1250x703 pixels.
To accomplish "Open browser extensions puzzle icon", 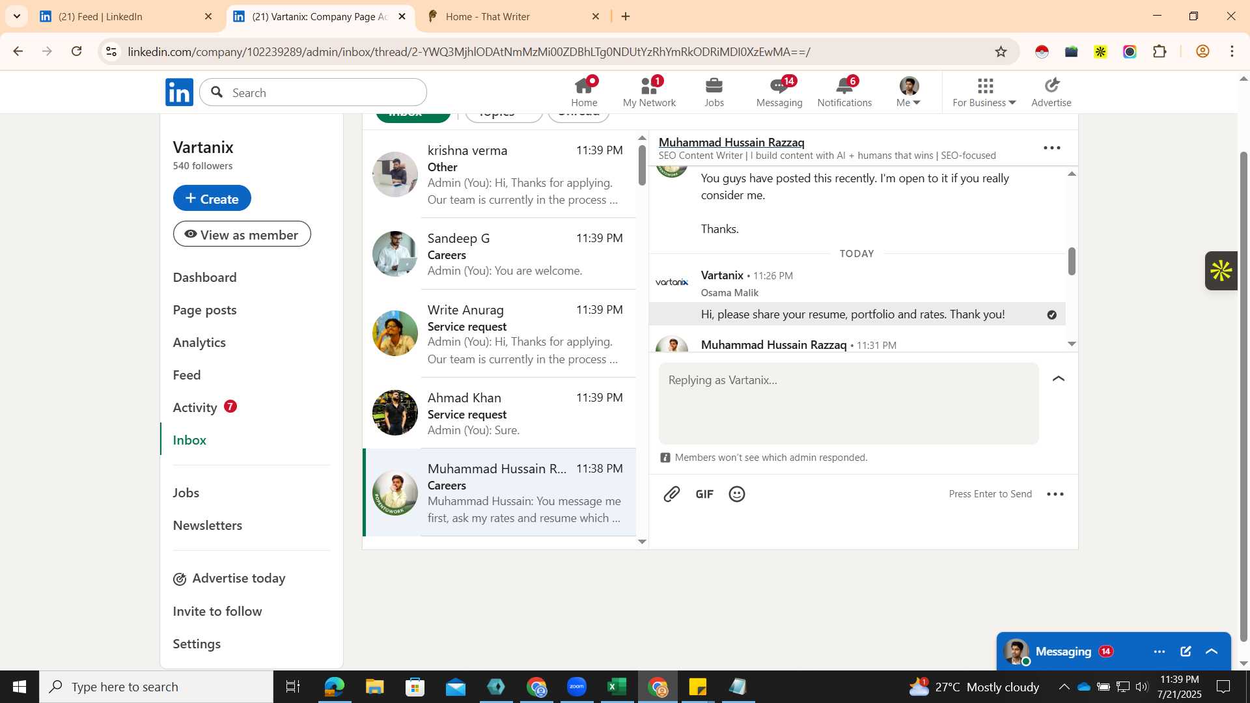I will pyautogui.click(x=1160, y=51).
